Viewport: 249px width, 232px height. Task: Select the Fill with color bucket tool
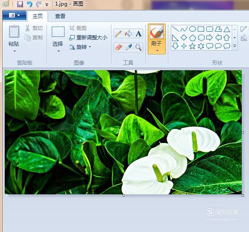coord(128,33)
